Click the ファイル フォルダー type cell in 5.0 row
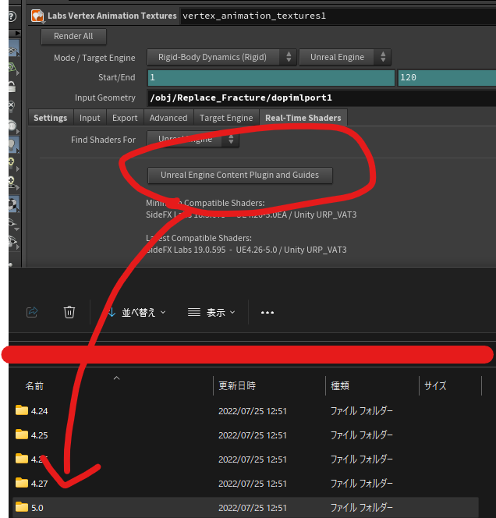This screenshot has width=496, height=518. 362,508
